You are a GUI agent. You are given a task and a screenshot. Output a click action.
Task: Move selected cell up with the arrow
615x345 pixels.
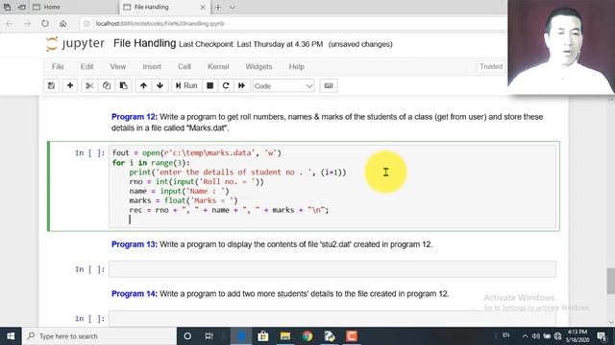[143, 85]
